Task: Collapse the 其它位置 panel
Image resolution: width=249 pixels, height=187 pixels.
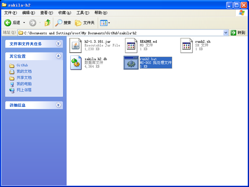Action: click(x=59, y=56)
